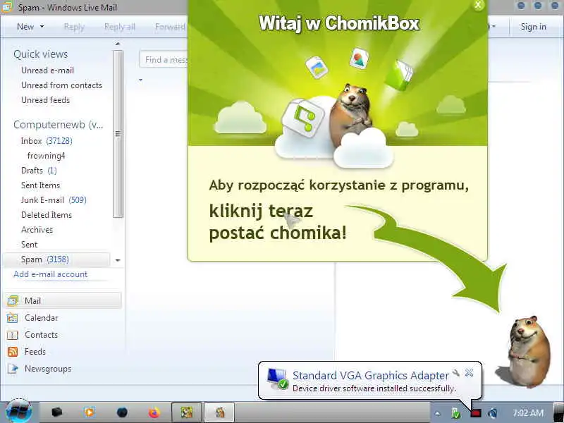
Task: Show hidden system tray icons arrow
Action: pyautogui.click(x=437, y=413)
